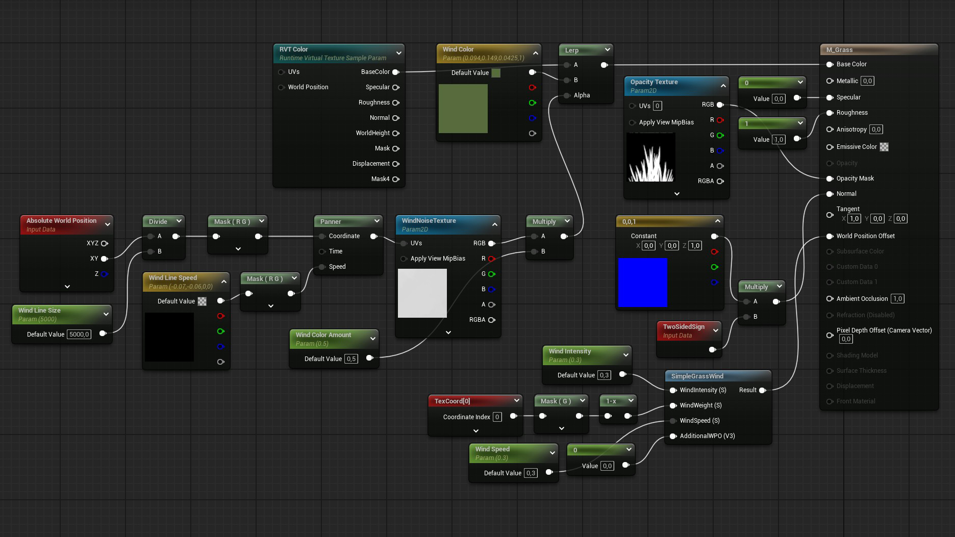Click the Input Data pin on TwoSidedSign
Screen dimensions: 955x537
click(712, 349)
